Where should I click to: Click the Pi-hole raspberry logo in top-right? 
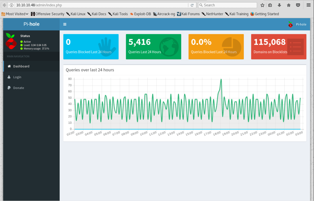[290, 24]
